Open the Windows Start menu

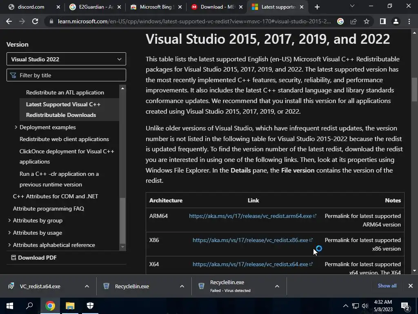coord(10,305)
